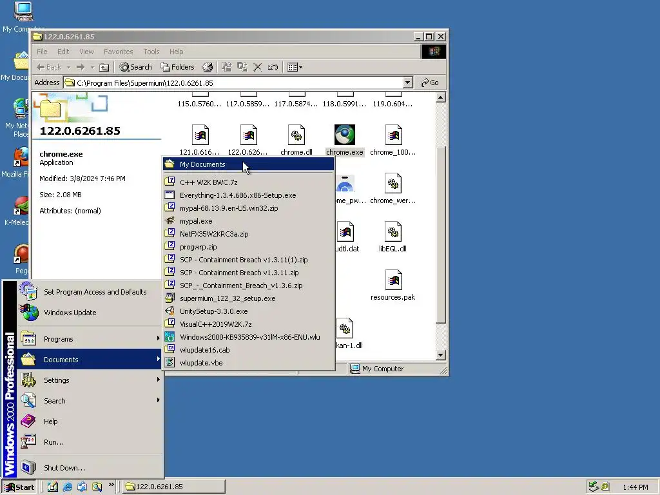The image size is (660, 495).
Task: Open supermium_122_32_setup.exe recent item
Action: click(248, 298)
